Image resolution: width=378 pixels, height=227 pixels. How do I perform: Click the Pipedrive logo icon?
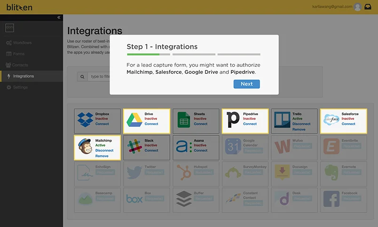(233, 120)
